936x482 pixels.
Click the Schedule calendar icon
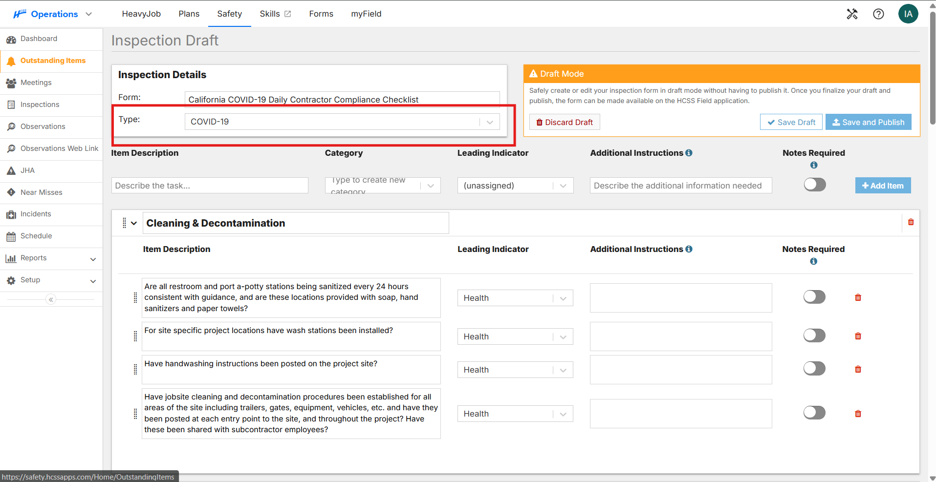point(11,236)
